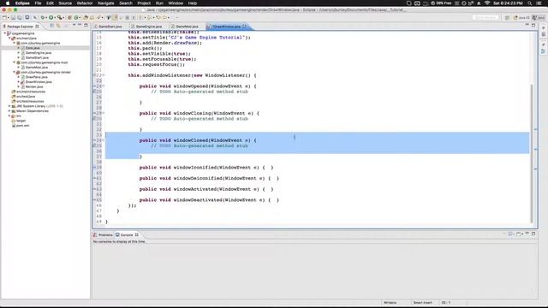Maximize the editor area
548x308 pixels.
click(x=533, y=25)
